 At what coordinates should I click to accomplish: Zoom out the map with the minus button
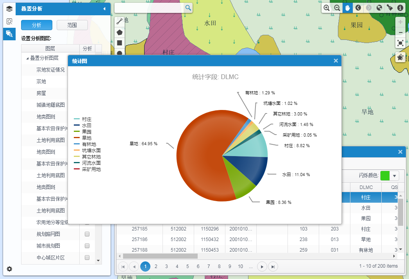[x=400, y=32]
